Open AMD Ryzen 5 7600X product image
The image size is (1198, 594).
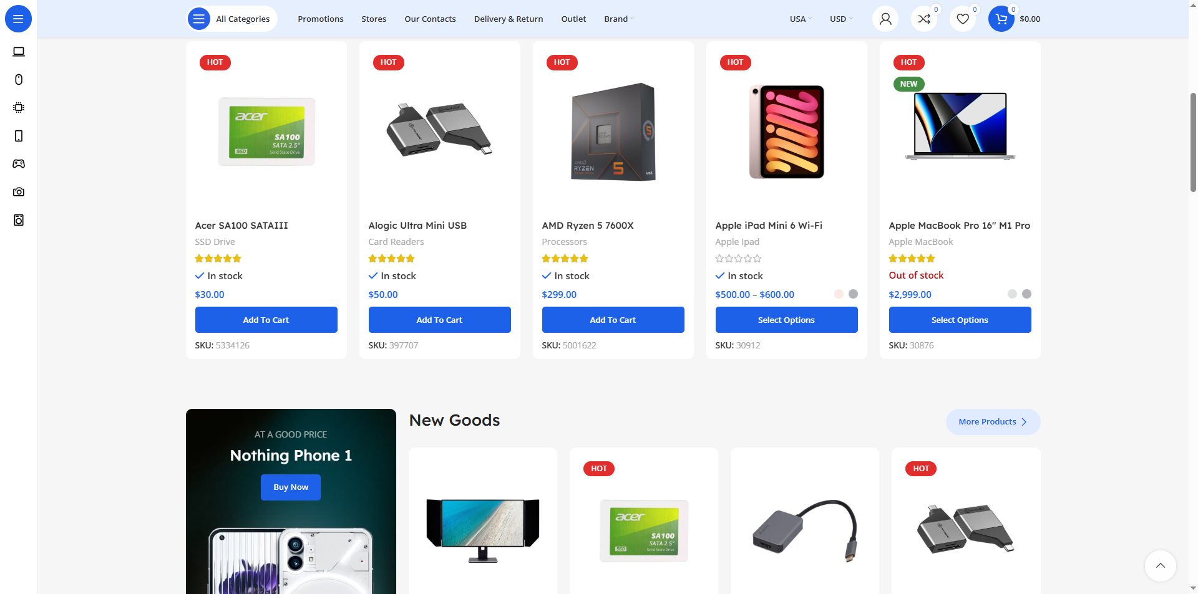tap(613, 132)
